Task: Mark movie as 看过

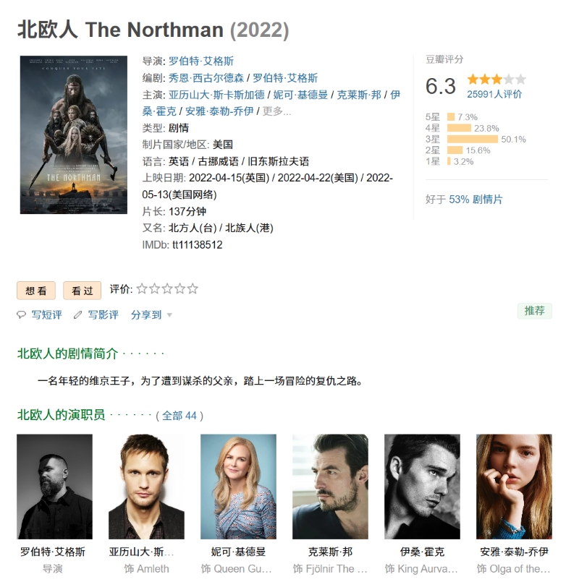Action: 82,290
